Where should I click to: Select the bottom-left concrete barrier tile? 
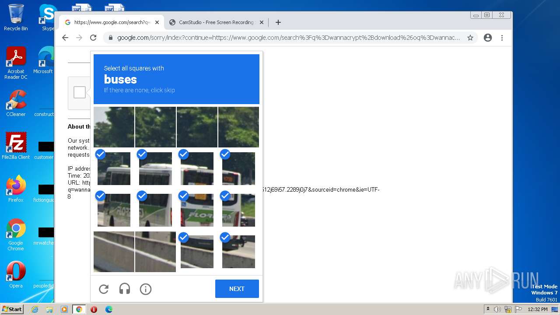[114, 252]
